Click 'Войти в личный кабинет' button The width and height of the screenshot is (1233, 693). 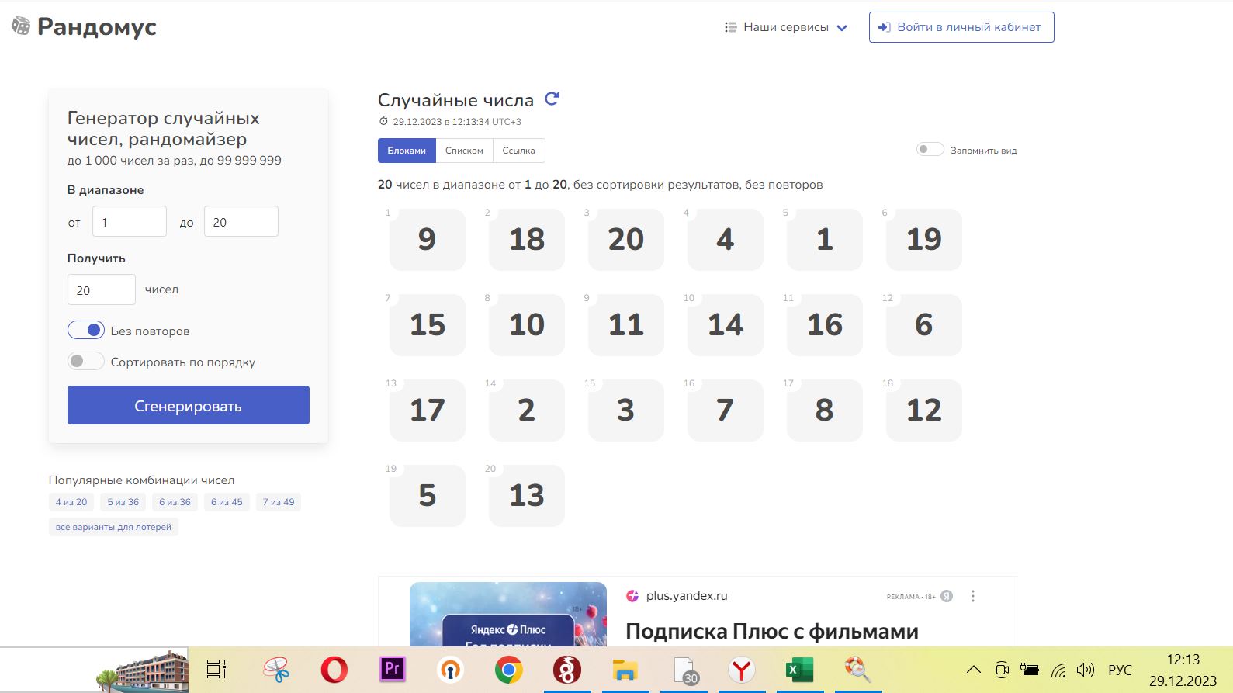tap(961, 27)
